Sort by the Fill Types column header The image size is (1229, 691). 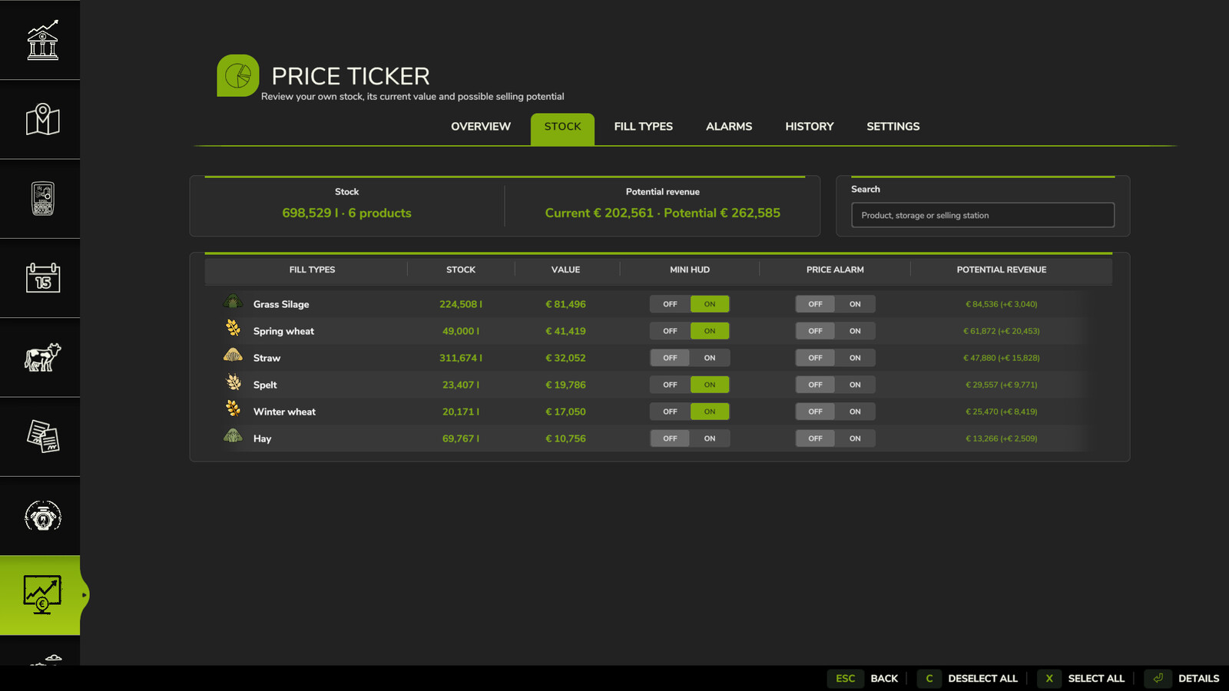tap(312, 269)
